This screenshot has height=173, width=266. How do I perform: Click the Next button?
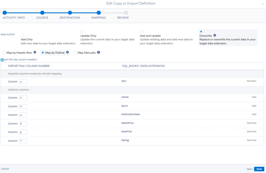click(x=259, y=169)
